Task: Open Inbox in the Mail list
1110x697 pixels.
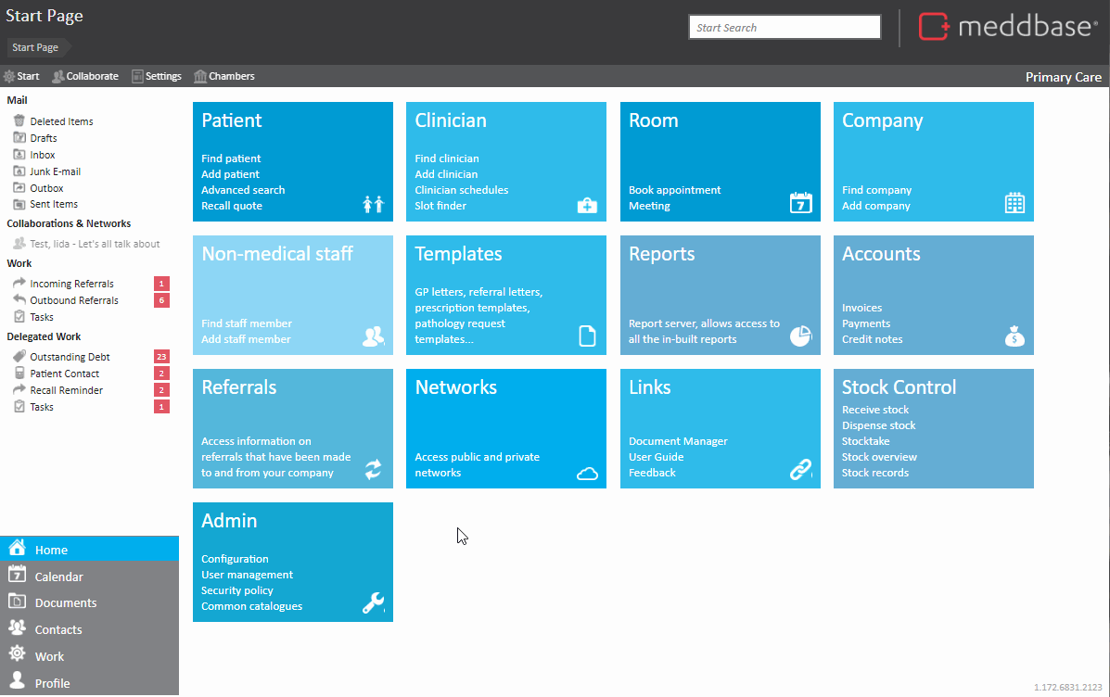Action: (x=43, y=155)
